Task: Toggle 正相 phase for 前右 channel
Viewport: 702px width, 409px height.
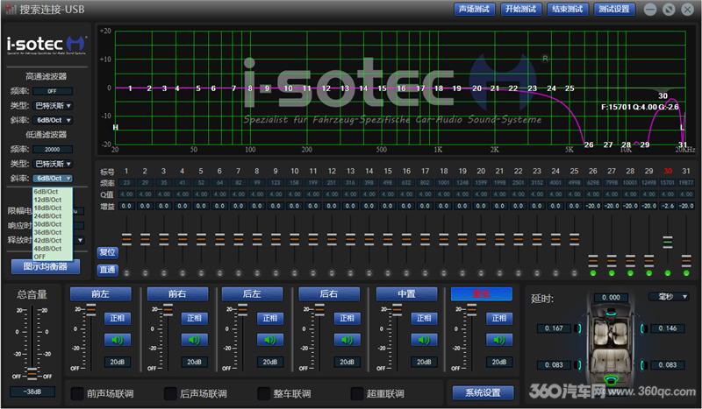Action: (194, 318)
